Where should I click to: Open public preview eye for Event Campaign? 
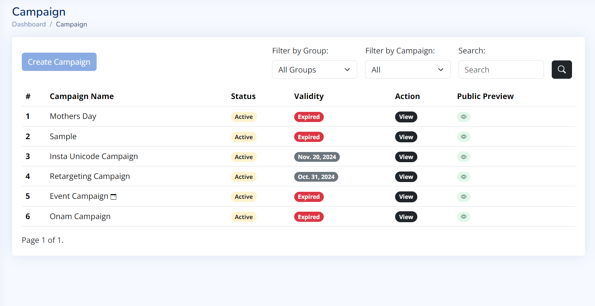tap(463, 197)
